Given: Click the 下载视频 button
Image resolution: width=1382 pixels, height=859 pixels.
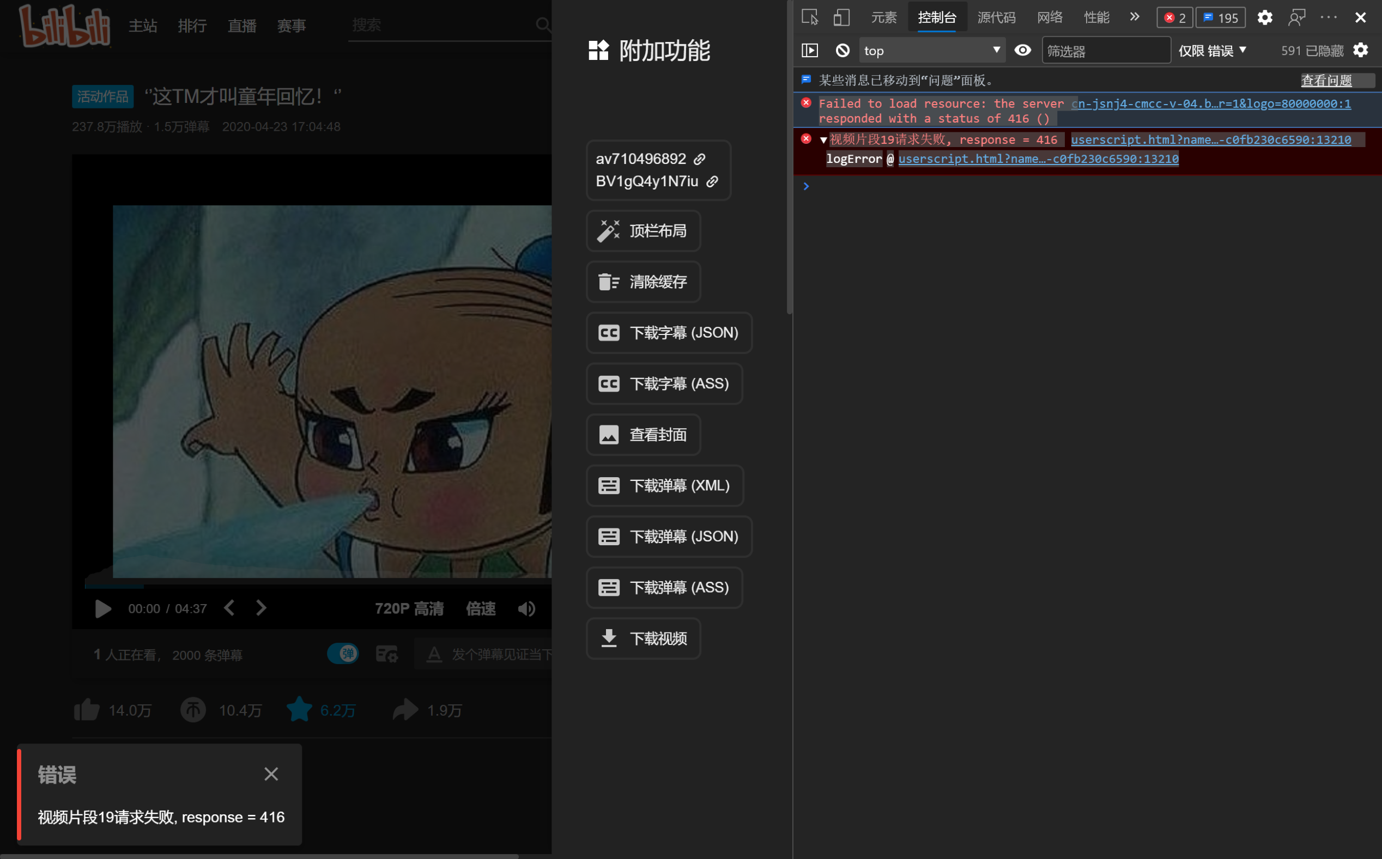Looking at the screenshot, I should tap(643, 638).
